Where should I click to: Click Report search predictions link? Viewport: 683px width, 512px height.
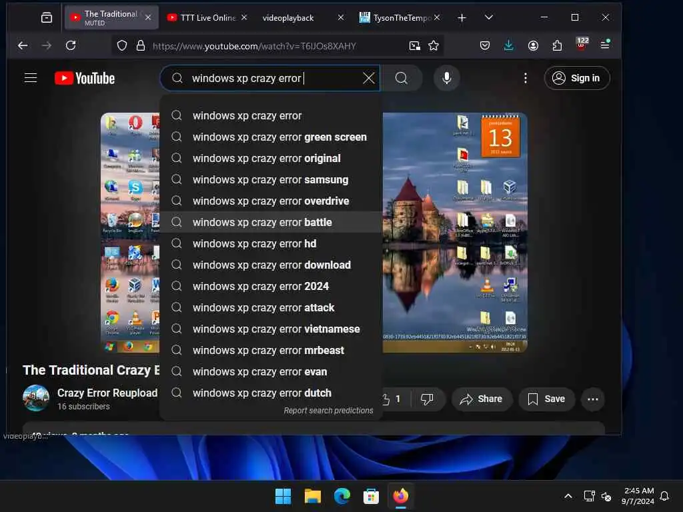328,411
